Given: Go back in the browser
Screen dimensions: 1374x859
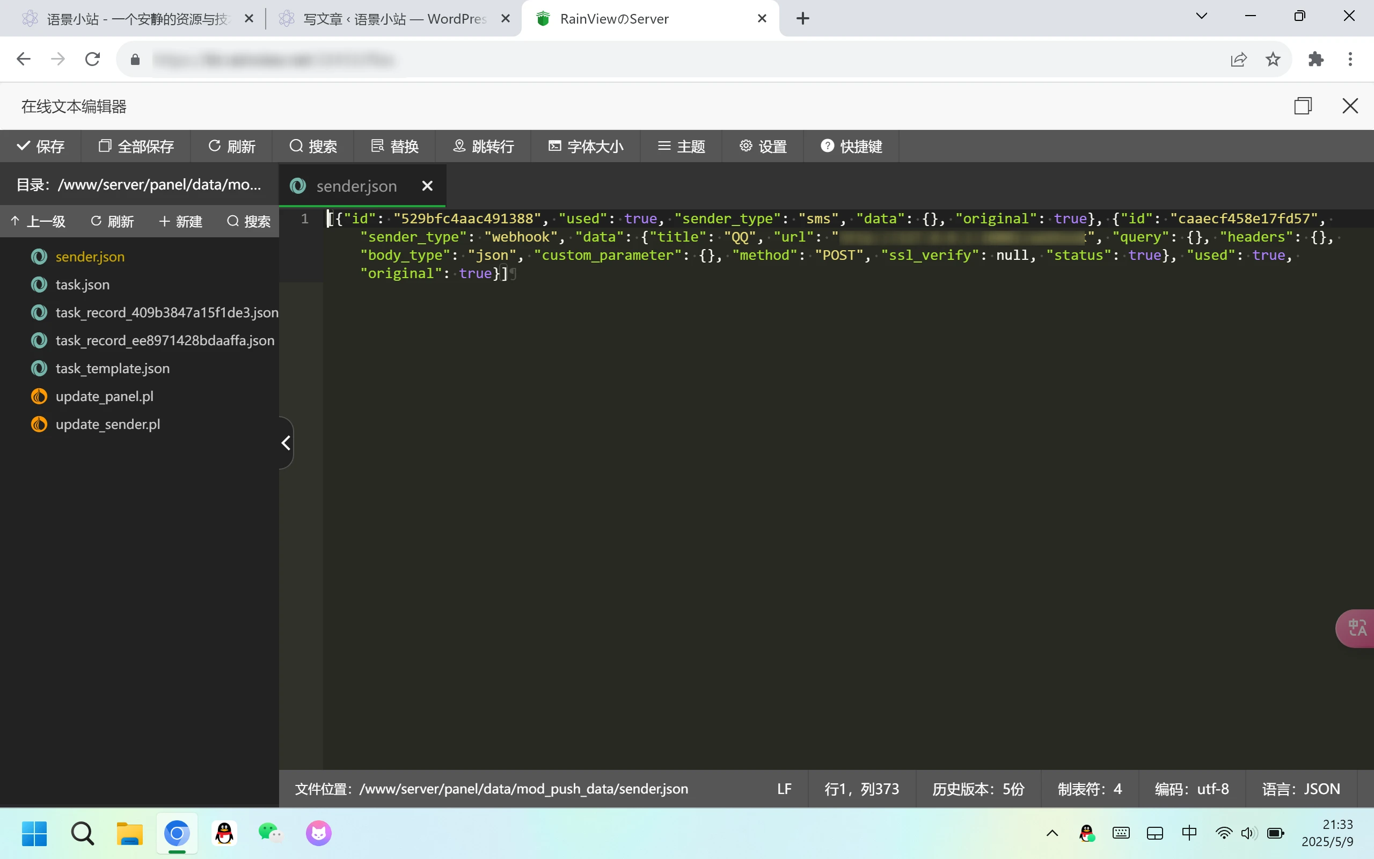Looking at the screenshot, I should pos(23,59).
